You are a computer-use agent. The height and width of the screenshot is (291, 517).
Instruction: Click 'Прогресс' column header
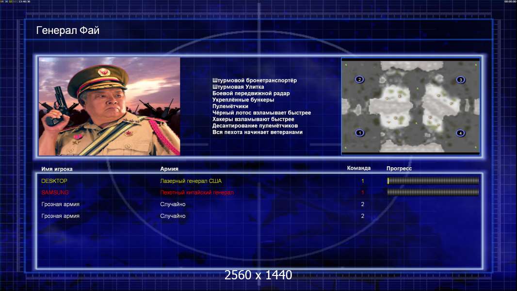point(399,168)
